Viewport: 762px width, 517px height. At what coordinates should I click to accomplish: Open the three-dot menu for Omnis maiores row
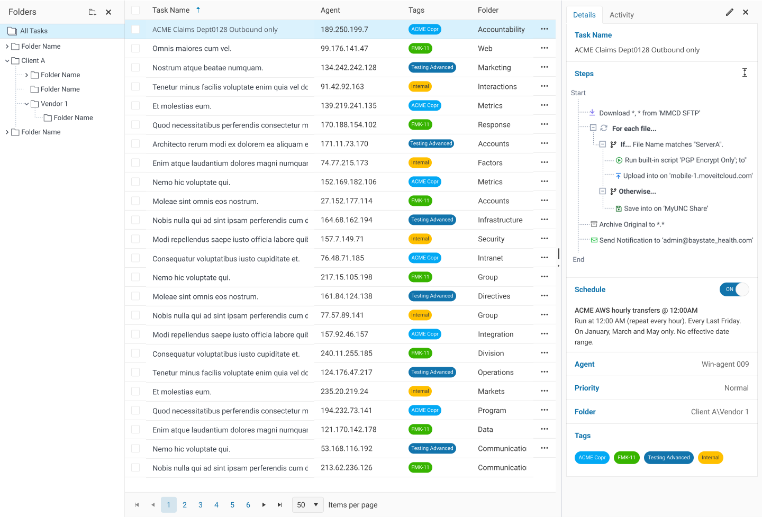[x=544, y=48]
